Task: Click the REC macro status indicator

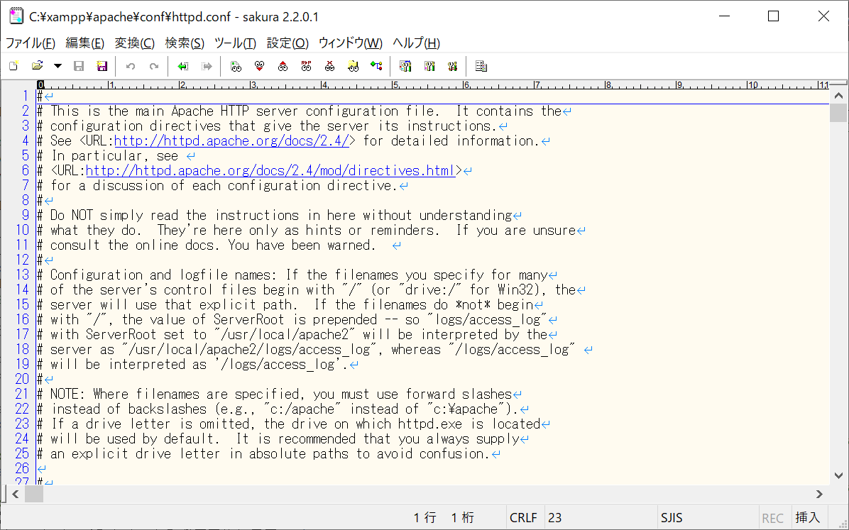Action: coord(772,517)
